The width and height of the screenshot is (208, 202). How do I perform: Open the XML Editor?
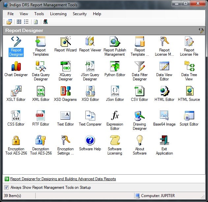coord(41,94)
